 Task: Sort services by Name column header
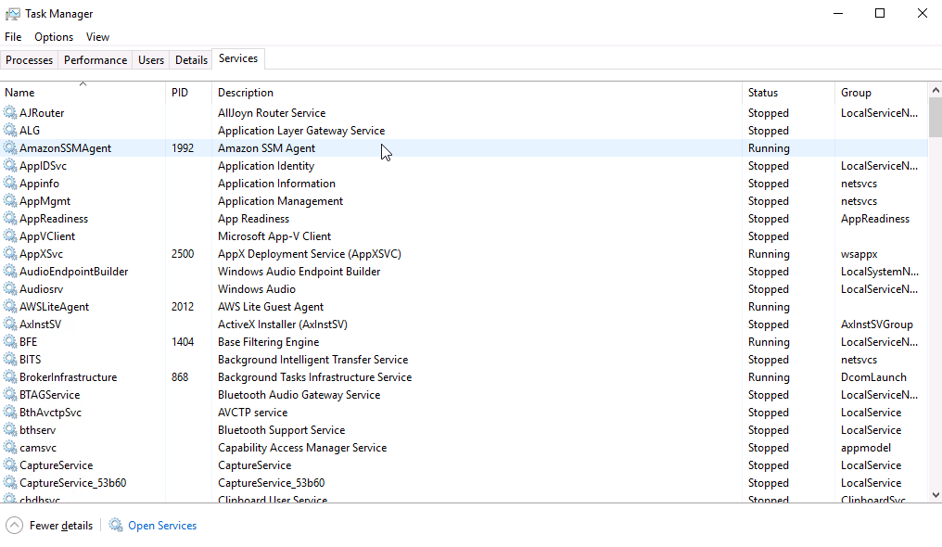click(x=83, y=93)
